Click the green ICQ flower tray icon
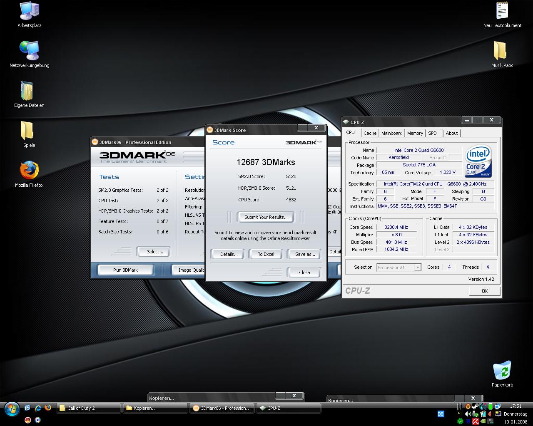This screenshot has height=426, width=533. pos(460,421)
